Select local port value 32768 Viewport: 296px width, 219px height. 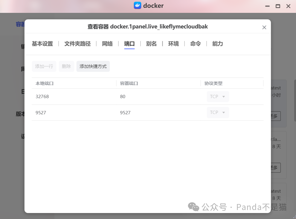pyautogui.click(x=42, y=97)
